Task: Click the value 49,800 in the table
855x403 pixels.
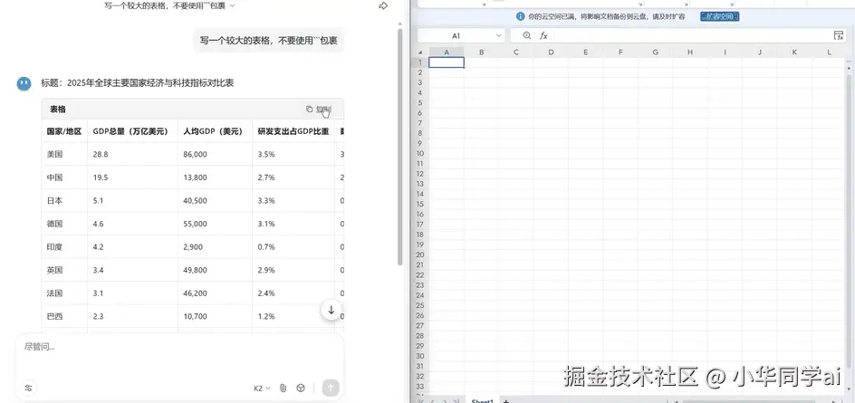Action: [196, 270]
